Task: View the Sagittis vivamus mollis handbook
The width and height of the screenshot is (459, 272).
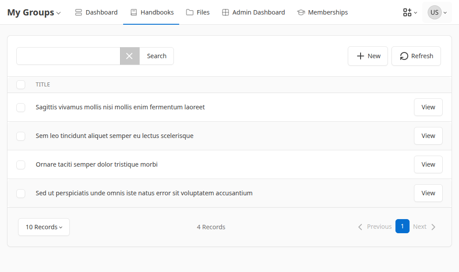Action: 428,107
